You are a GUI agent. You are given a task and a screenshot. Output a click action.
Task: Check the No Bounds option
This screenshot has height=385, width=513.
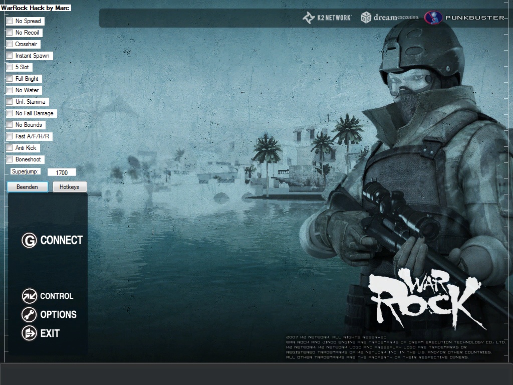coord(10,125)
